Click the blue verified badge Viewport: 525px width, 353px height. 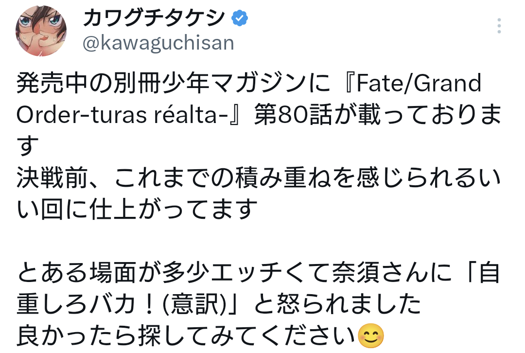pos(239,19)
